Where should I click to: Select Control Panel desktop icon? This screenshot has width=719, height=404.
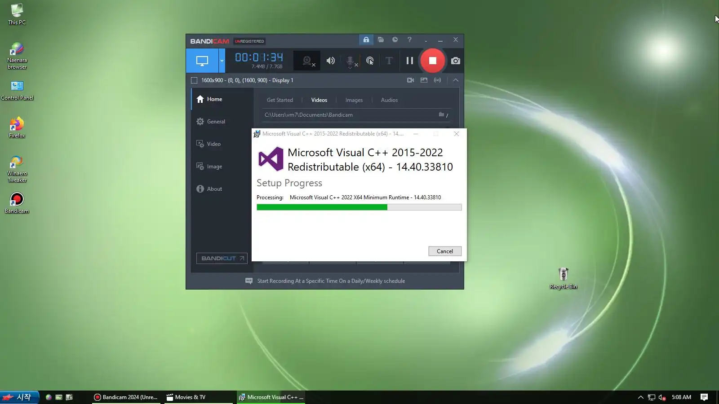click(17, 90)
